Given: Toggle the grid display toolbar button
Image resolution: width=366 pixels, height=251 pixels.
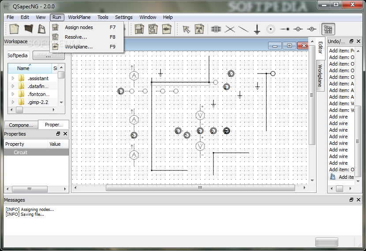Looking at the screenshot, I should click(x=328, y=29).
